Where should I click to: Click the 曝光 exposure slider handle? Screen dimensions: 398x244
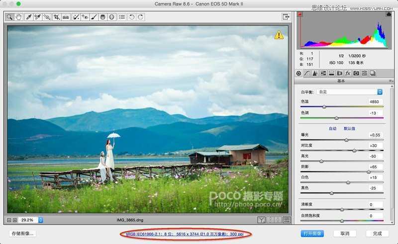click(346, 140)
